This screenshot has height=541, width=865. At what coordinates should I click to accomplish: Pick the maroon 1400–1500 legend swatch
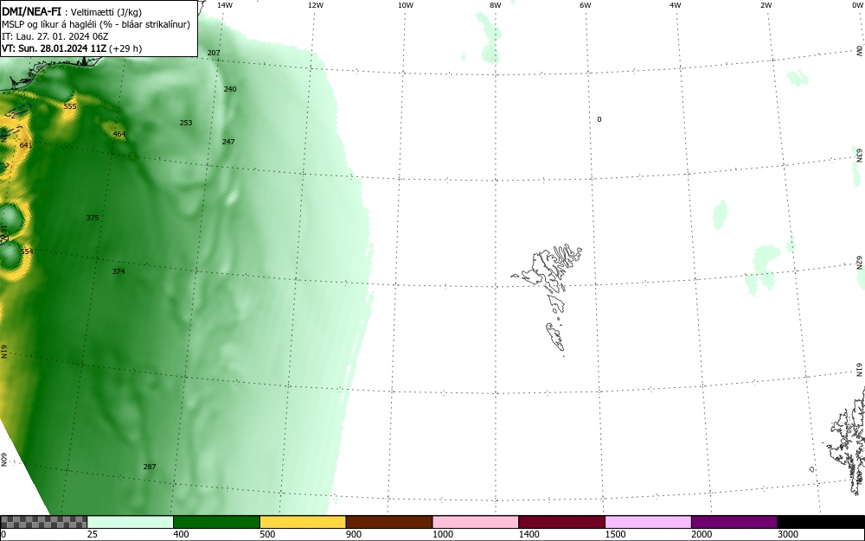562,522
